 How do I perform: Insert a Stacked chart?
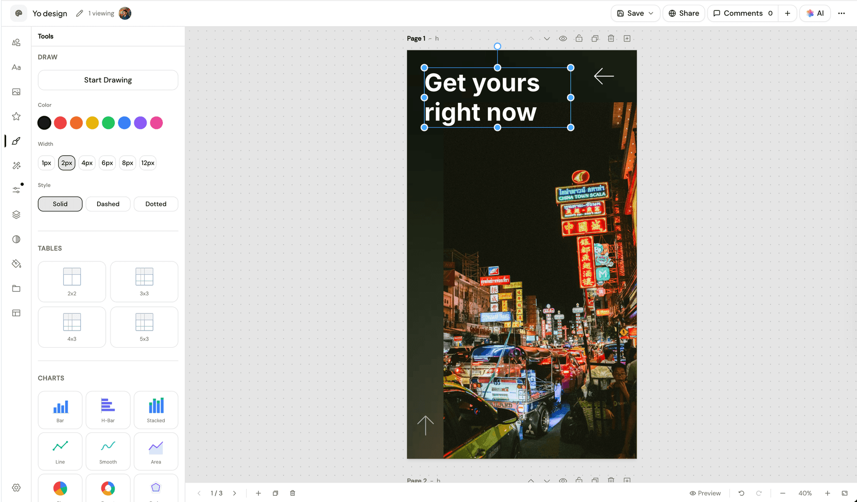pyautogui.click(x=156, y=410)
